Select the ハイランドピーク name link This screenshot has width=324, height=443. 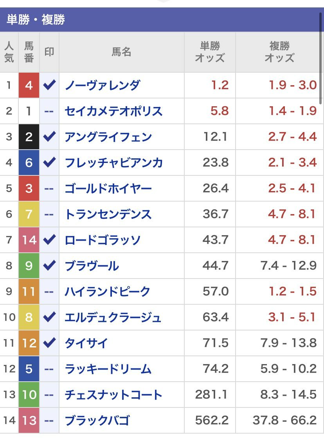click(x=108, y=291)
